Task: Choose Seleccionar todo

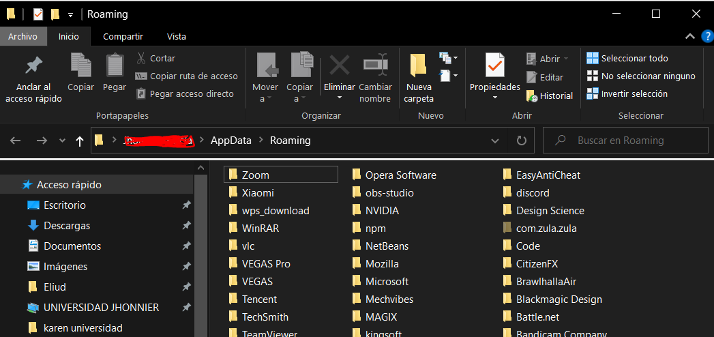Action: pyautogui.click(x=627, y=58)
